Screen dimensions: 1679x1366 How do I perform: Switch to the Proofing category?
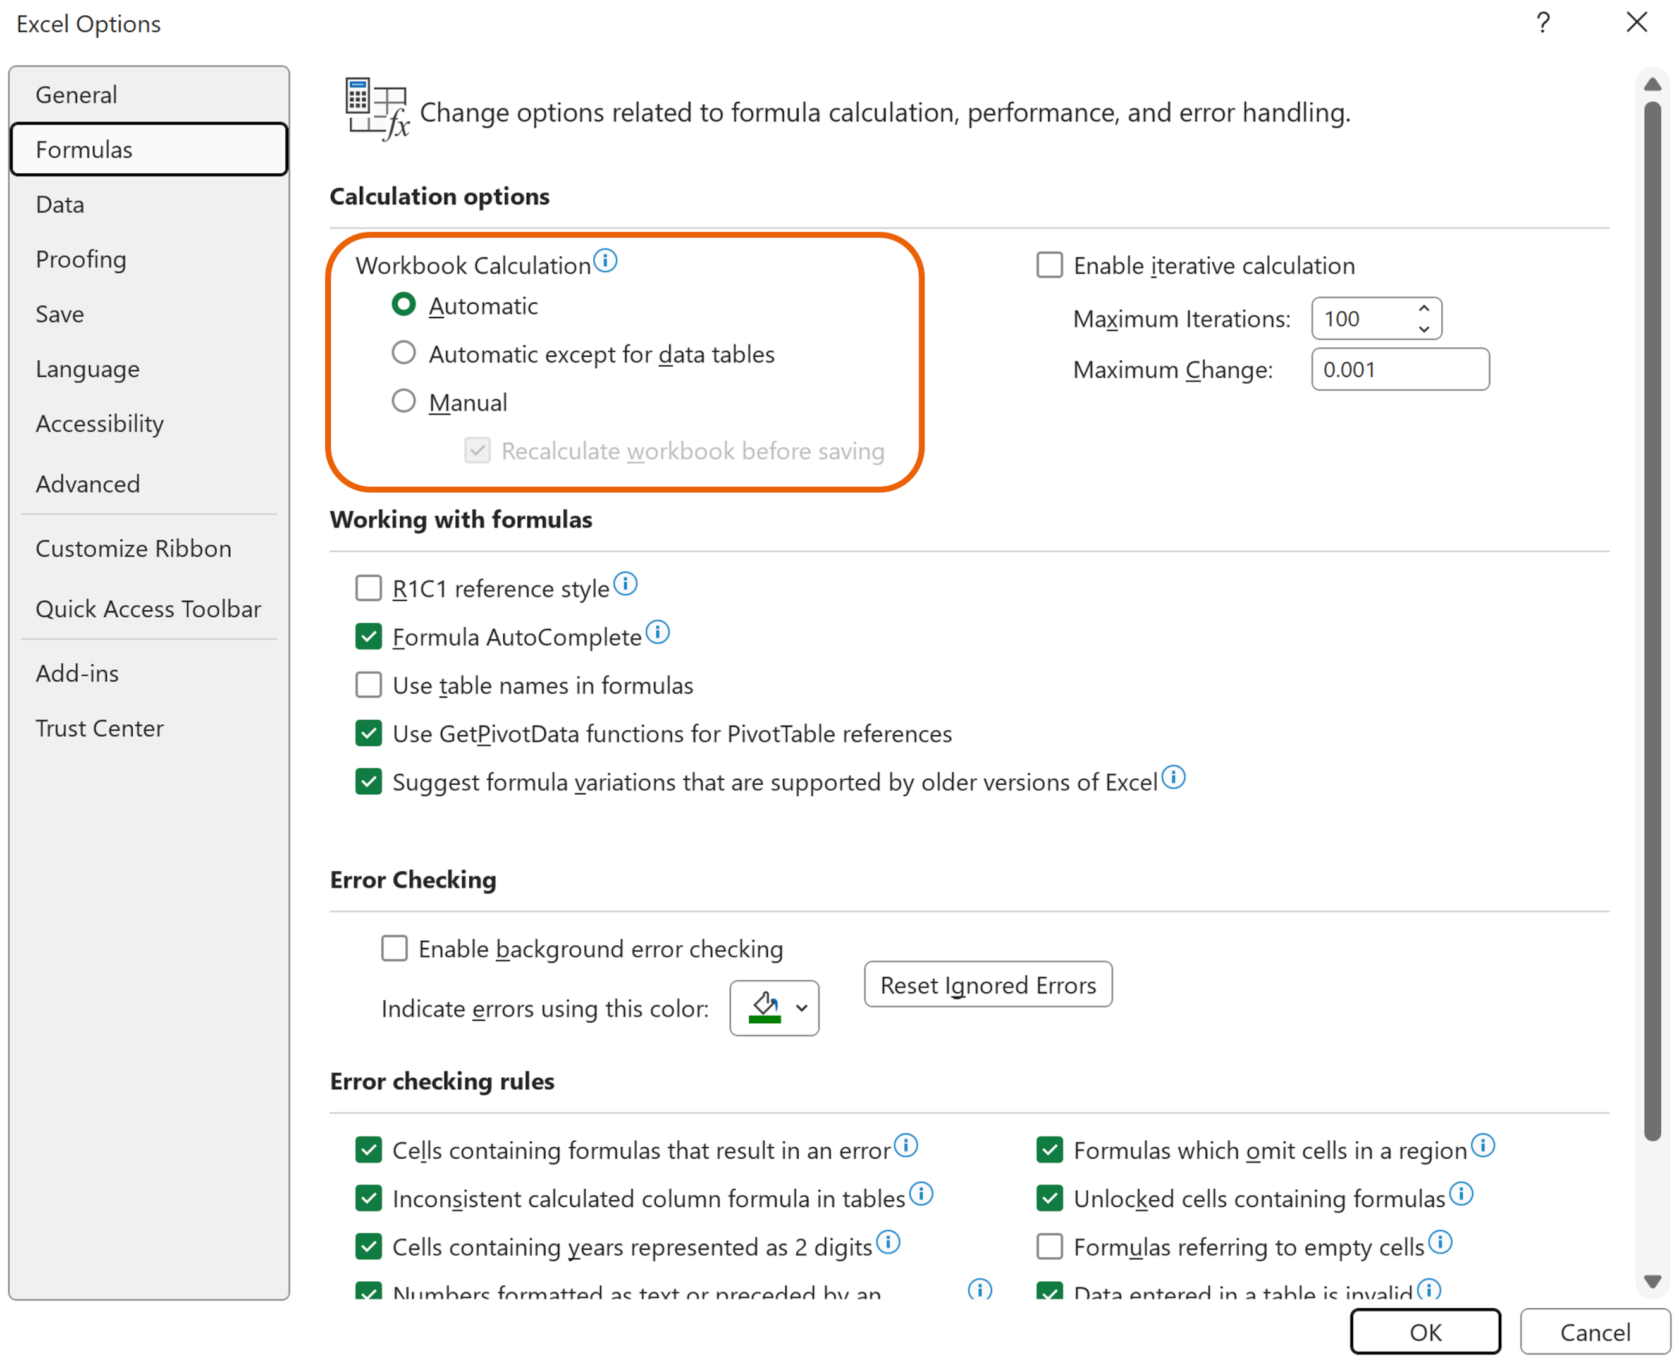(81, 259)
